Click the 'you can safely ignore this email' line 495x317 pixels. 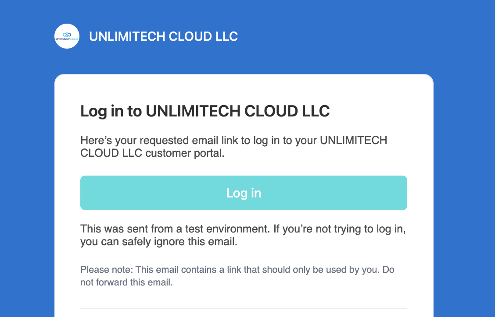(x=159, y=242)
